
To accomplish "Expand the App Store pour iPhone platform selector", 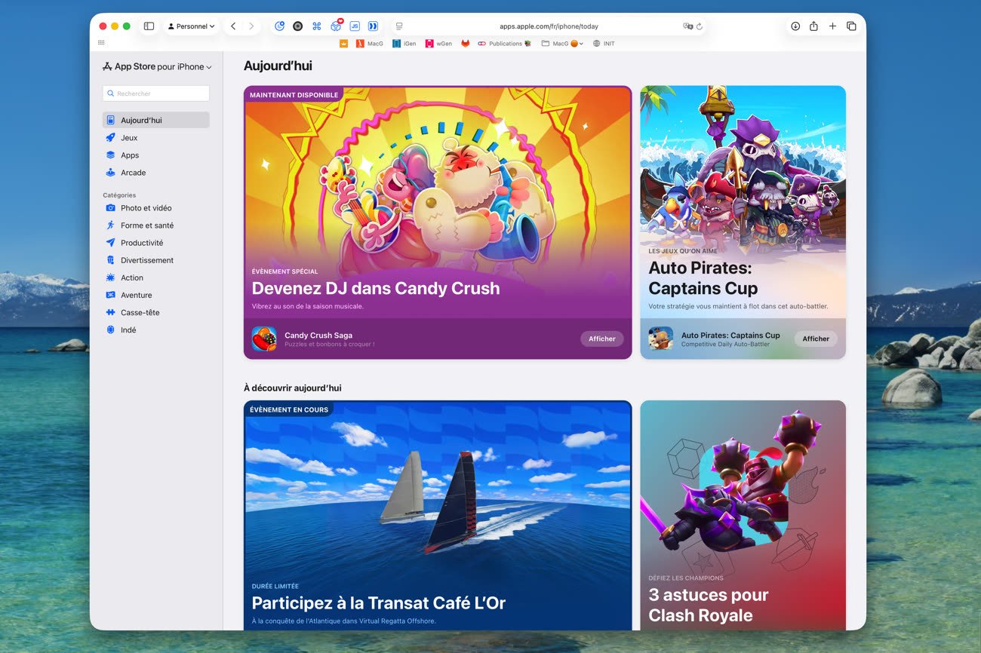I will (157, 67).
